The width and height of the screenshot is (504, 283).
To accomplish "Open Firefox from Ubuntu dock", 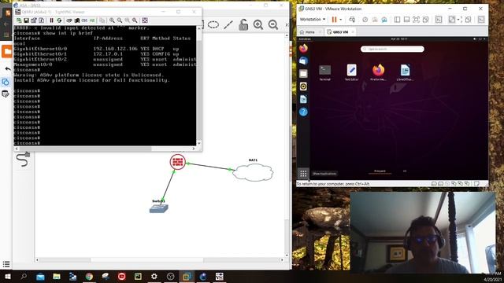I will (303, 48).
